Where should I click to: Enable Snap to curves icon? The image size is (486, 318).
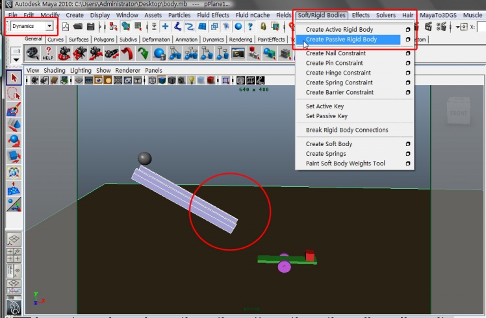(177, 27)
